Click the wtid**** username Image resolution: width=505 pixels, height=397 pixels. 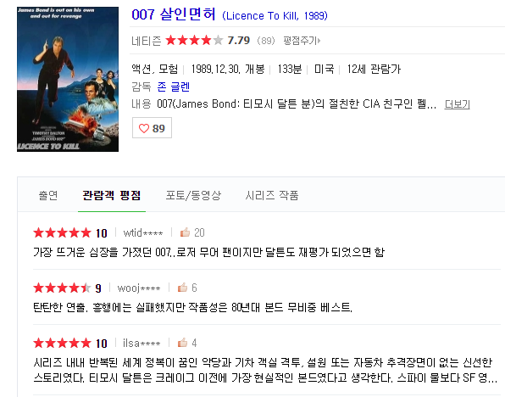click(x=143, y=232)
